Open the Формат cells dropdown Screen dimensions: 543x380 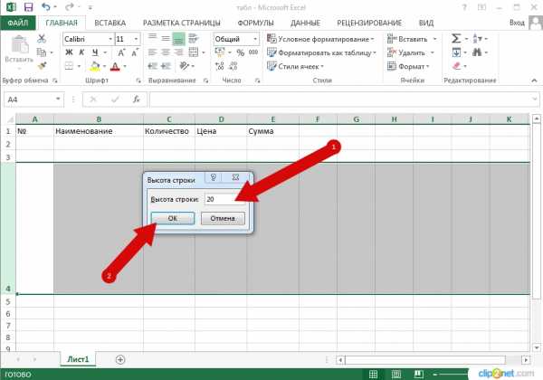408,66
